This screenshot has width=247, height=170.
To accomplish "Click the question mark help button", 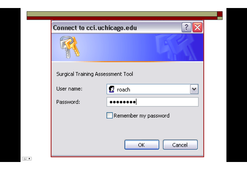I will (x=186, y=27).
